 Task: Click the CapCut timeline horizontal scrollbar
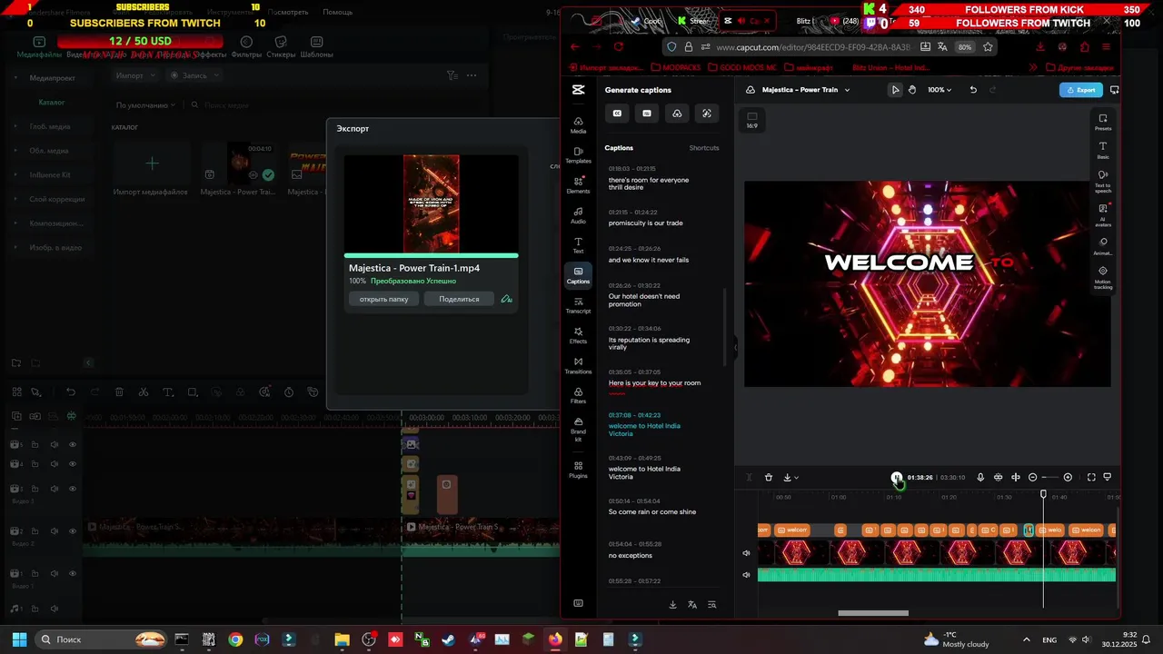click(x=873, y=613)
